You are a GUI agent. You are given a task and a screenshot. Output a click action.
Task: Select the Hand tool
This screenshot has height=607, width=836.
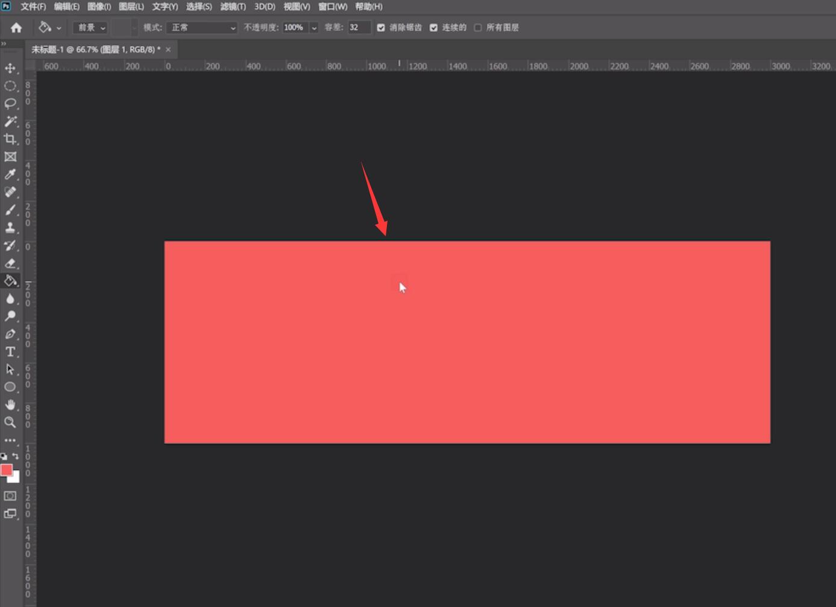[x=10, y=404]
